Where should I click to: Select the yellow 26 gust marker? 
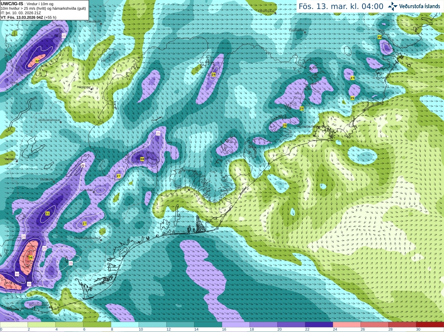[x=214, y=75]
